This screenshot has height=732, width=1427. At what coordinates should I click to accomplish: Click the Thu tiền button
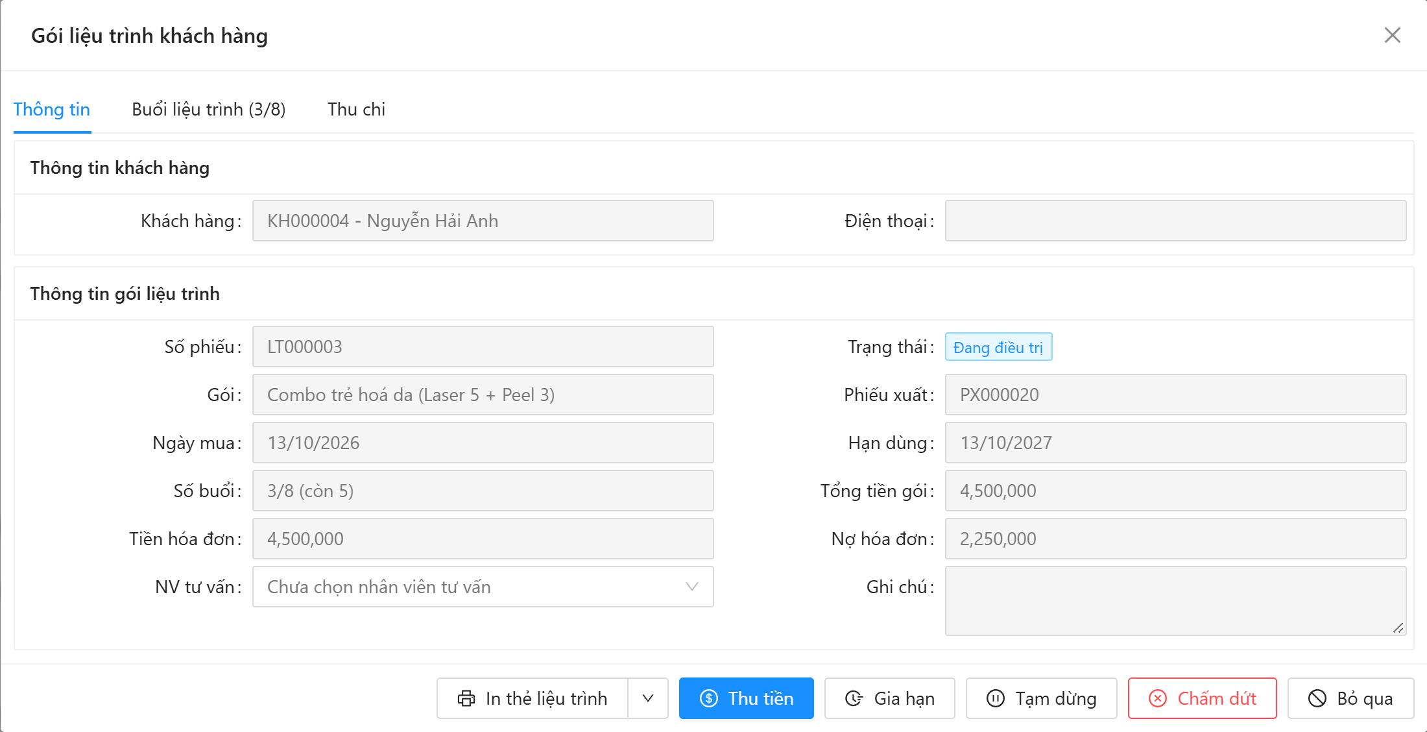[x=747, y=698]
